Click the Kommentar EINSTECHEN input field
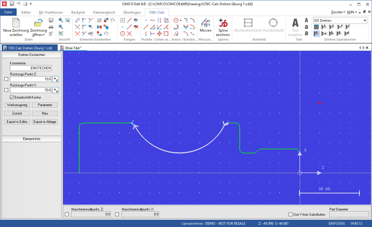The height and width of the screenshot is (227, 372). click(31, 68)
